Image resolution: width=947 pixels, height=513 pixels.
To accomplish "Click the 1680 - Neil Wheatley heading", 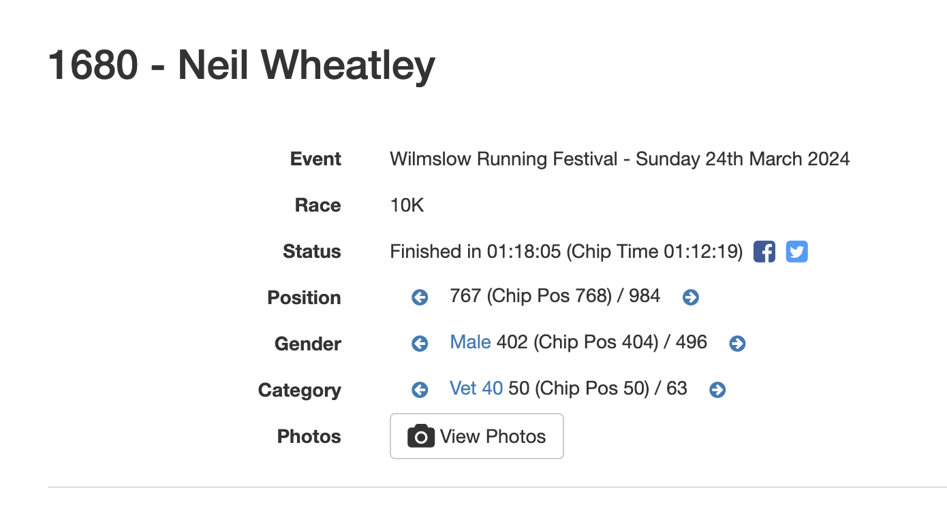I will pos(242,66).
